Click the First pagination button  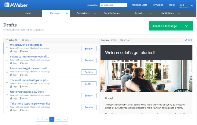coord(39,119)
